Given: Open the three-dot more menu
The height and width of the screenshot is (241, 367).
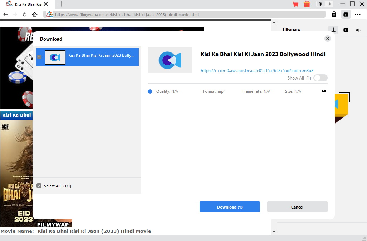Looking at the screenshot, I should pos(358,15).
